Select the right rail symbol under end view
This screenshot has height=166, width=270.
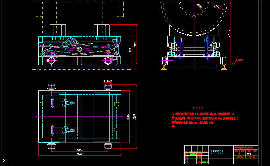tap(225, 67)
